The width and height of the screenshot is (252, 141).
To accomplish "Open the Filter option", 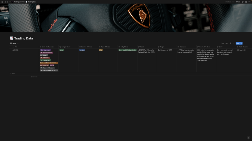I will [x=222, y=43].
